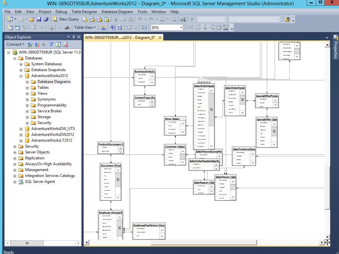Open a Database Engine Query
The image size is (339, 254).
pos(85,20)
